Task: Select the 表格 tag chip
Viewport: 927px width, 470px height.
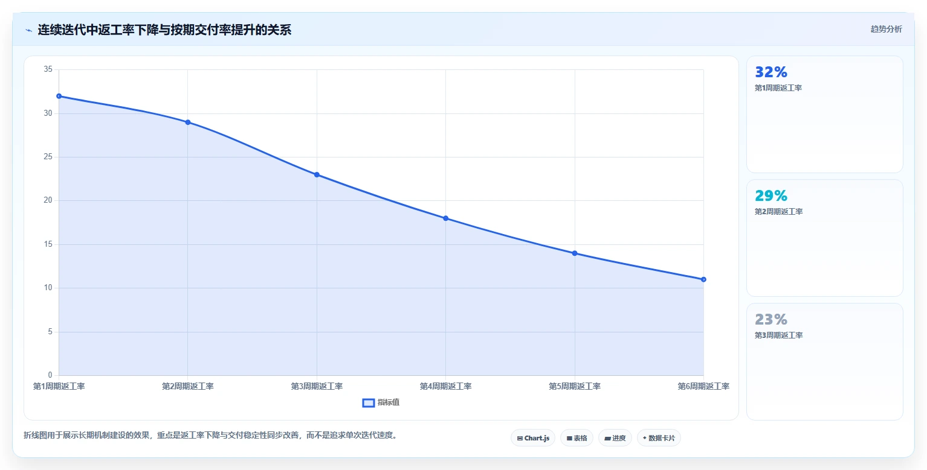Action: [x=577, y=438]
